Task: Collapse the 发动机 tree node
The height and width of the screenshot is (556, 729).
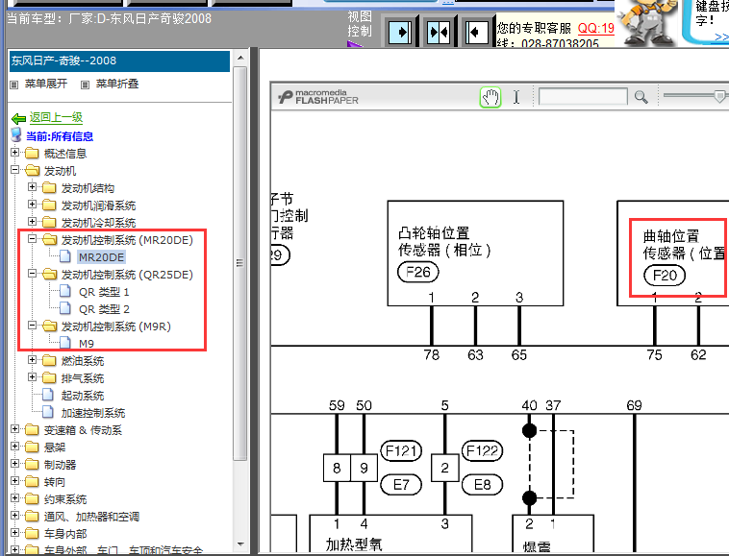Action: pos(14,169)
